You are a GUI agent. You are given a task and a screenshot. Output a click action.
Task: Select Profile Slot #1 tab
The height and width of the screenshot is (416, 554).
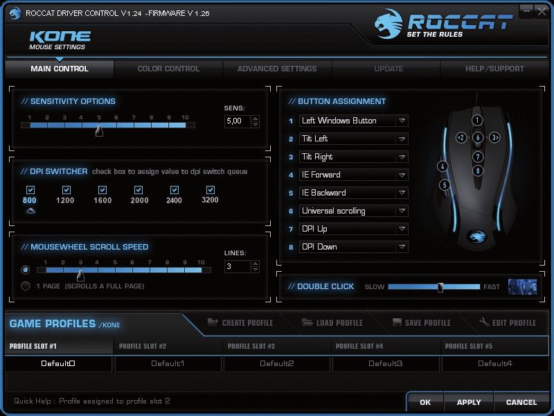tap(59, 346)
